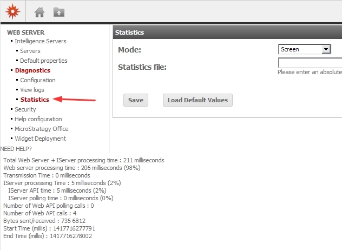Go to the Security section
342x250 pixels.
(25, 109)
